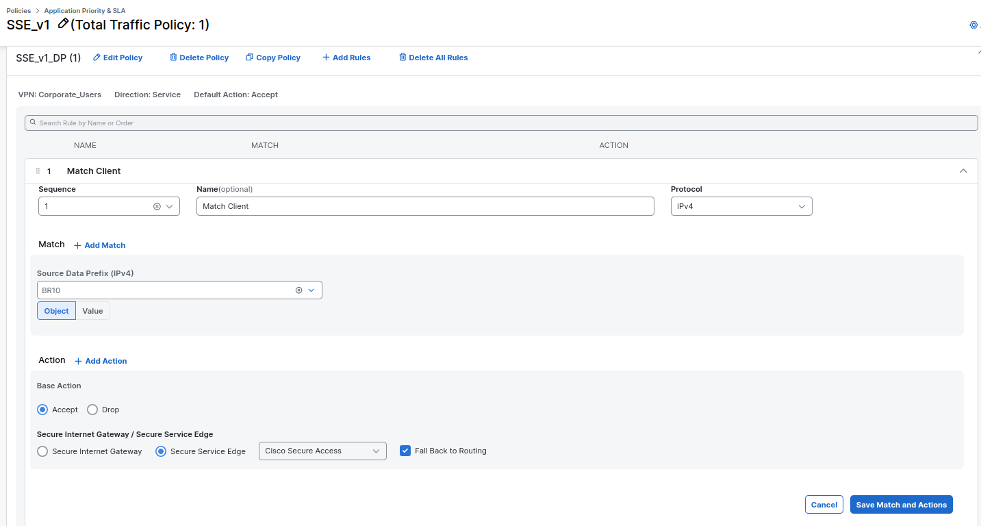The width and height of the screenshot is (981, 526).
Task: Select the Secure Internet Gateway radio button
Action: pos(42,451)
